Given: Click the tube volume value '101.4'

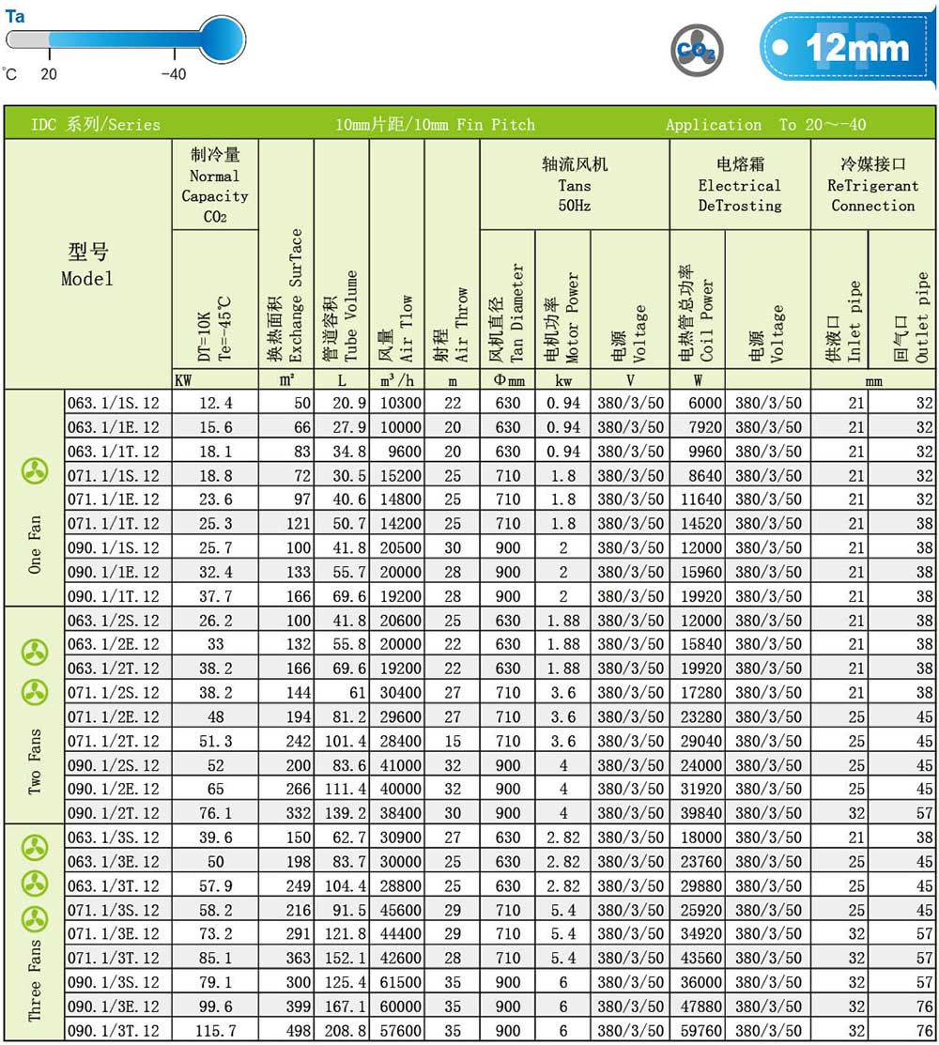Looking at the screenshot, I should [x=346, y=741].
